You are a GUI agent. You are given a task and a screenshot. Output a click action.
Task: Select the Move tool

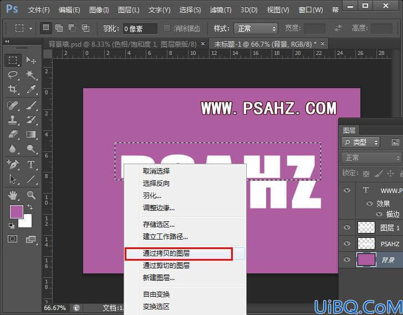31,60
